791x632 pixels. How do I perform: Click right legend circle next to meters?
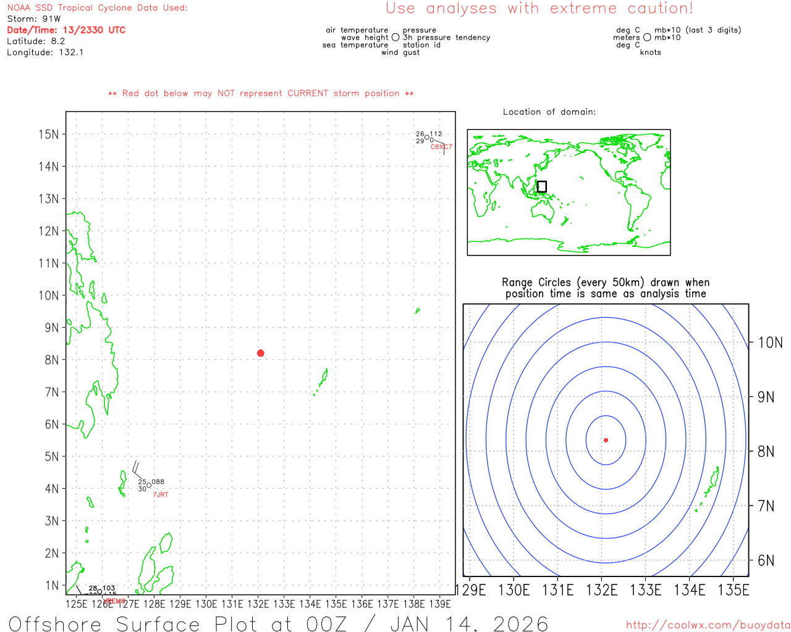pos(647,38)
